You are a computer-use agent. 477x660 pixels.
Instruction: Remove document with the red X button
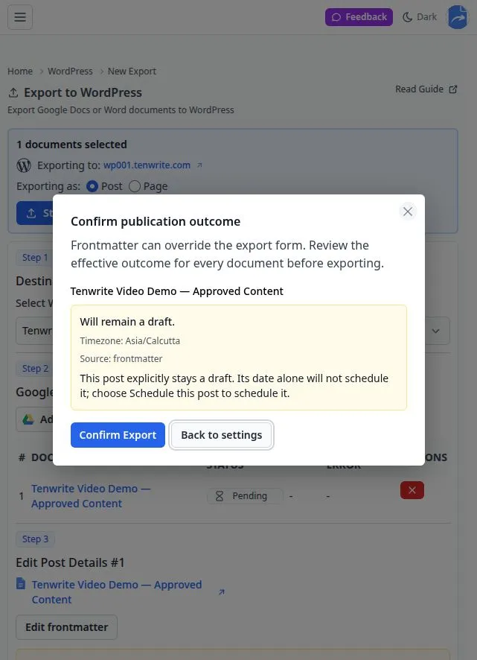412,490
